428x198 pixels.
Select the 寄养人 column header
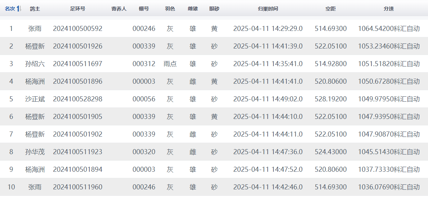(119, 9)
